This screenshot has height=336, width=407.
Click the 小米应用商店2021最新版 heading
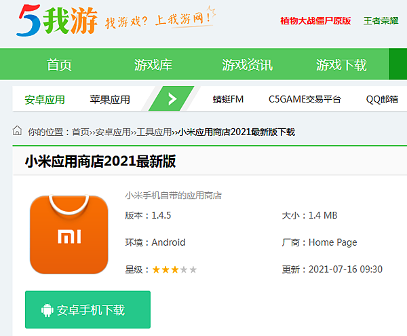[100, 162]
